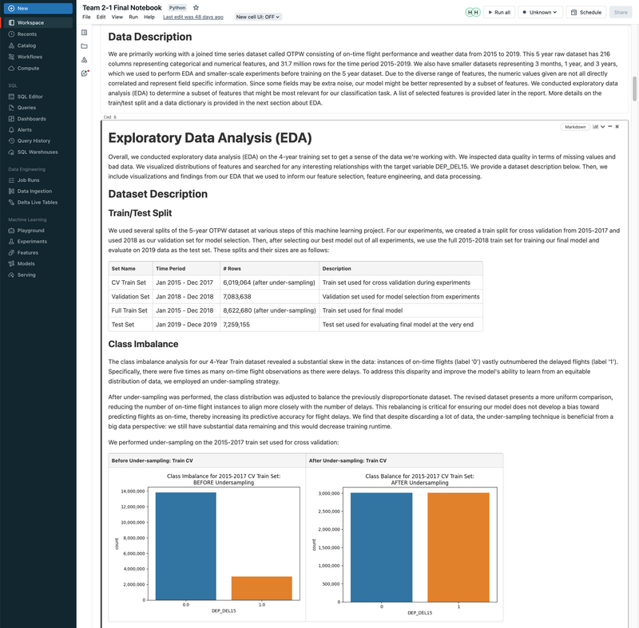
Task: Open the Machine Learning Playground
Action: coord(30,230)
